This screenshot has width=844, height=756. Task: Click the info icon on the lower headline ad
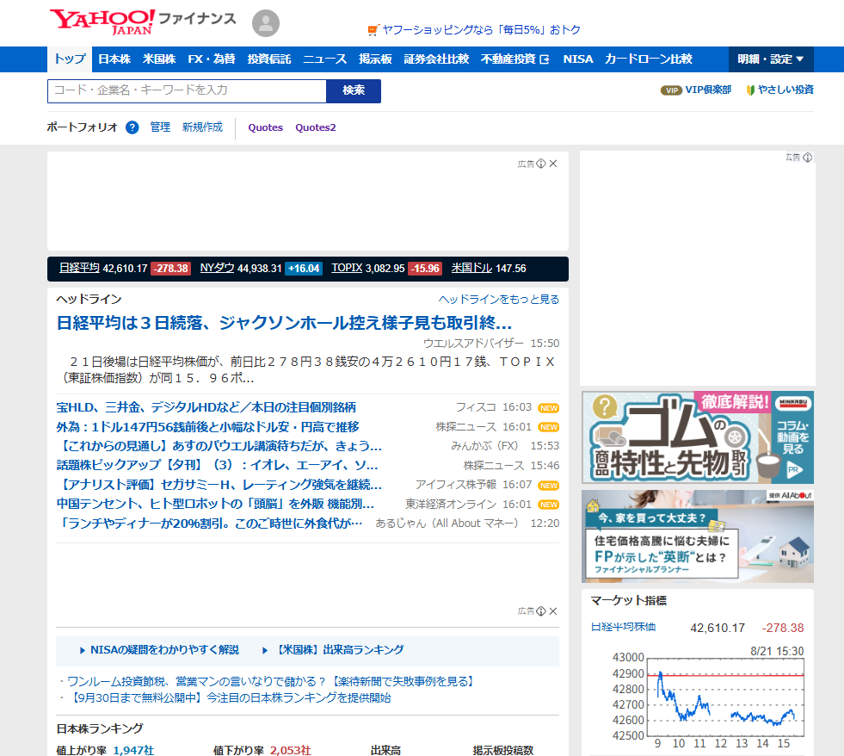coord(541,611)
